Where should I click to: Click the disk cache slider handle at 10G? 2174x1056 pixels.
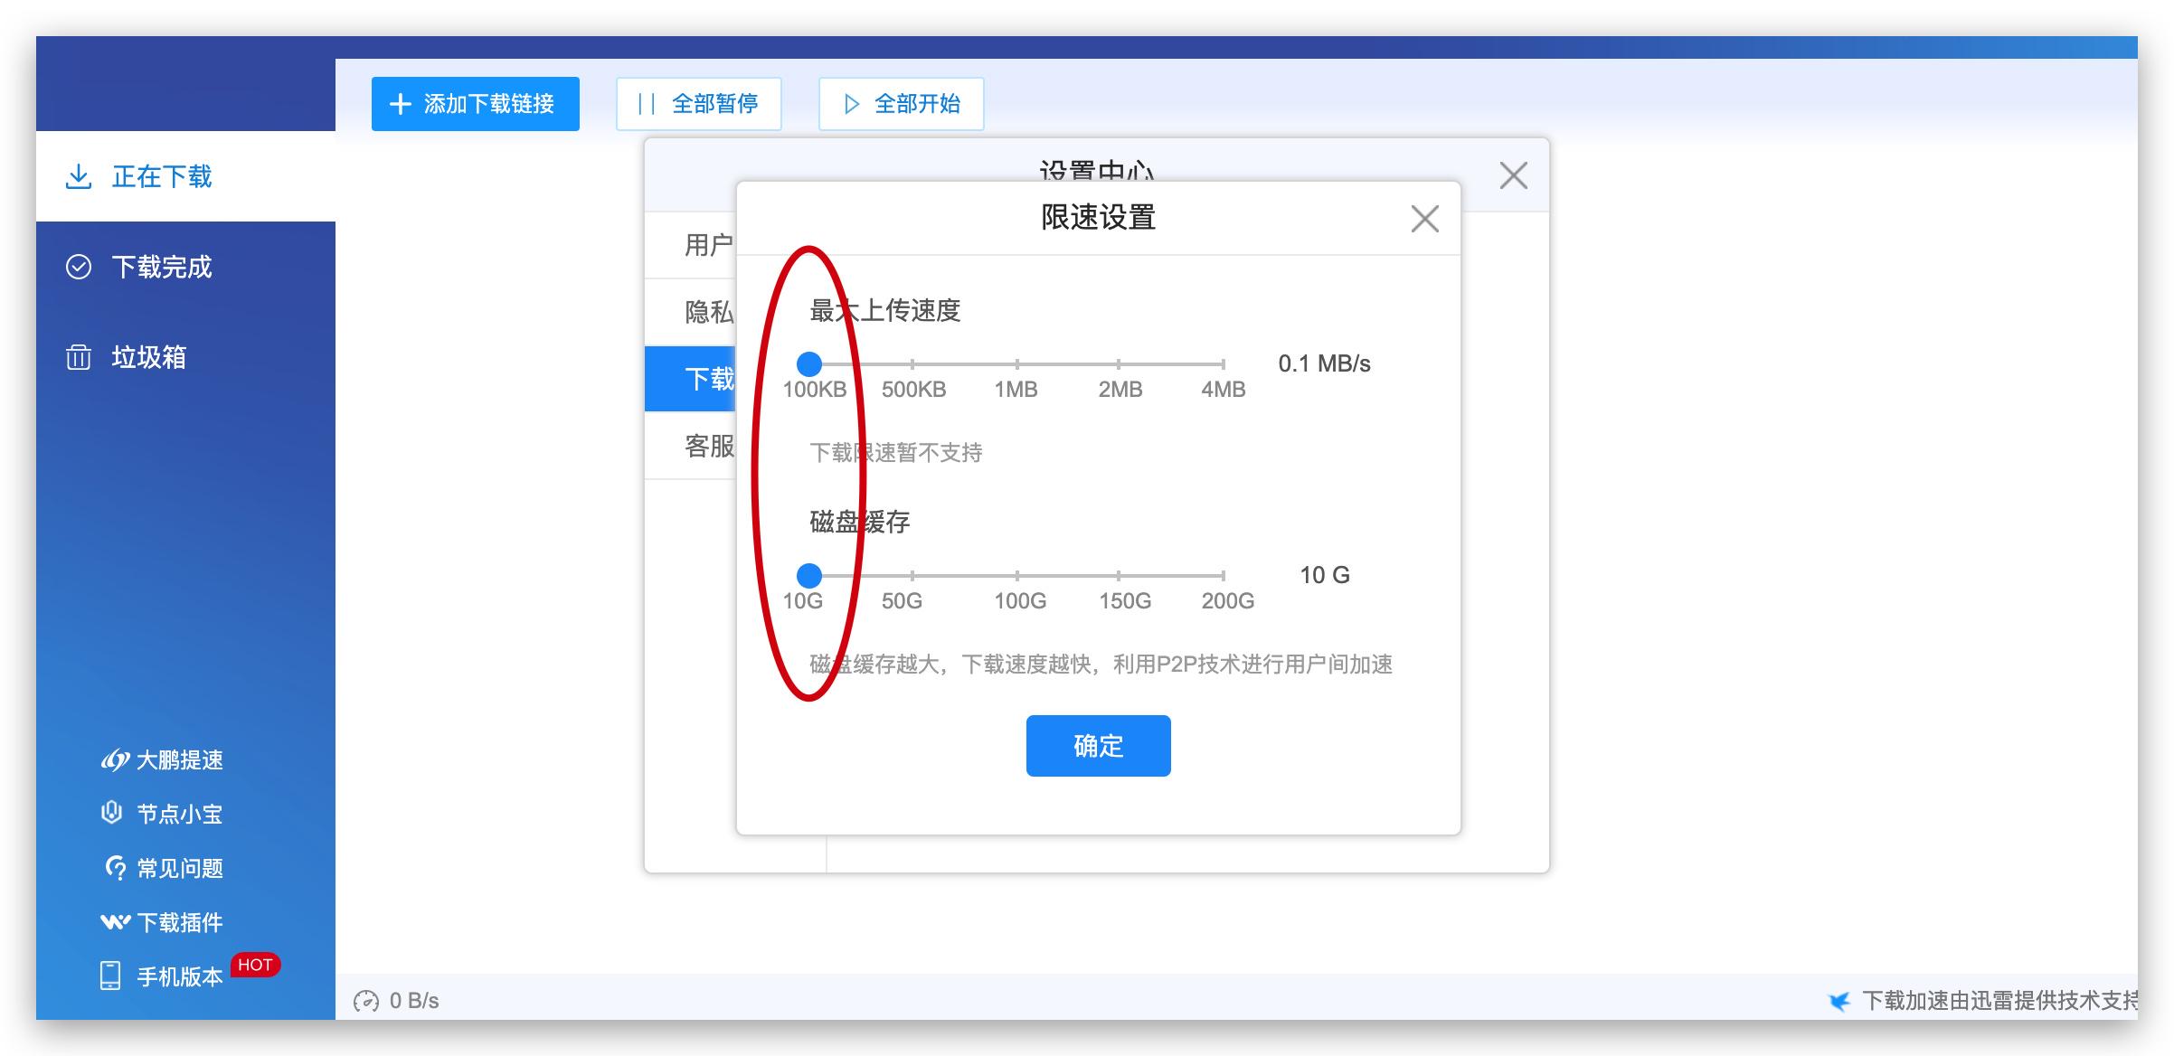pos(809,574)
